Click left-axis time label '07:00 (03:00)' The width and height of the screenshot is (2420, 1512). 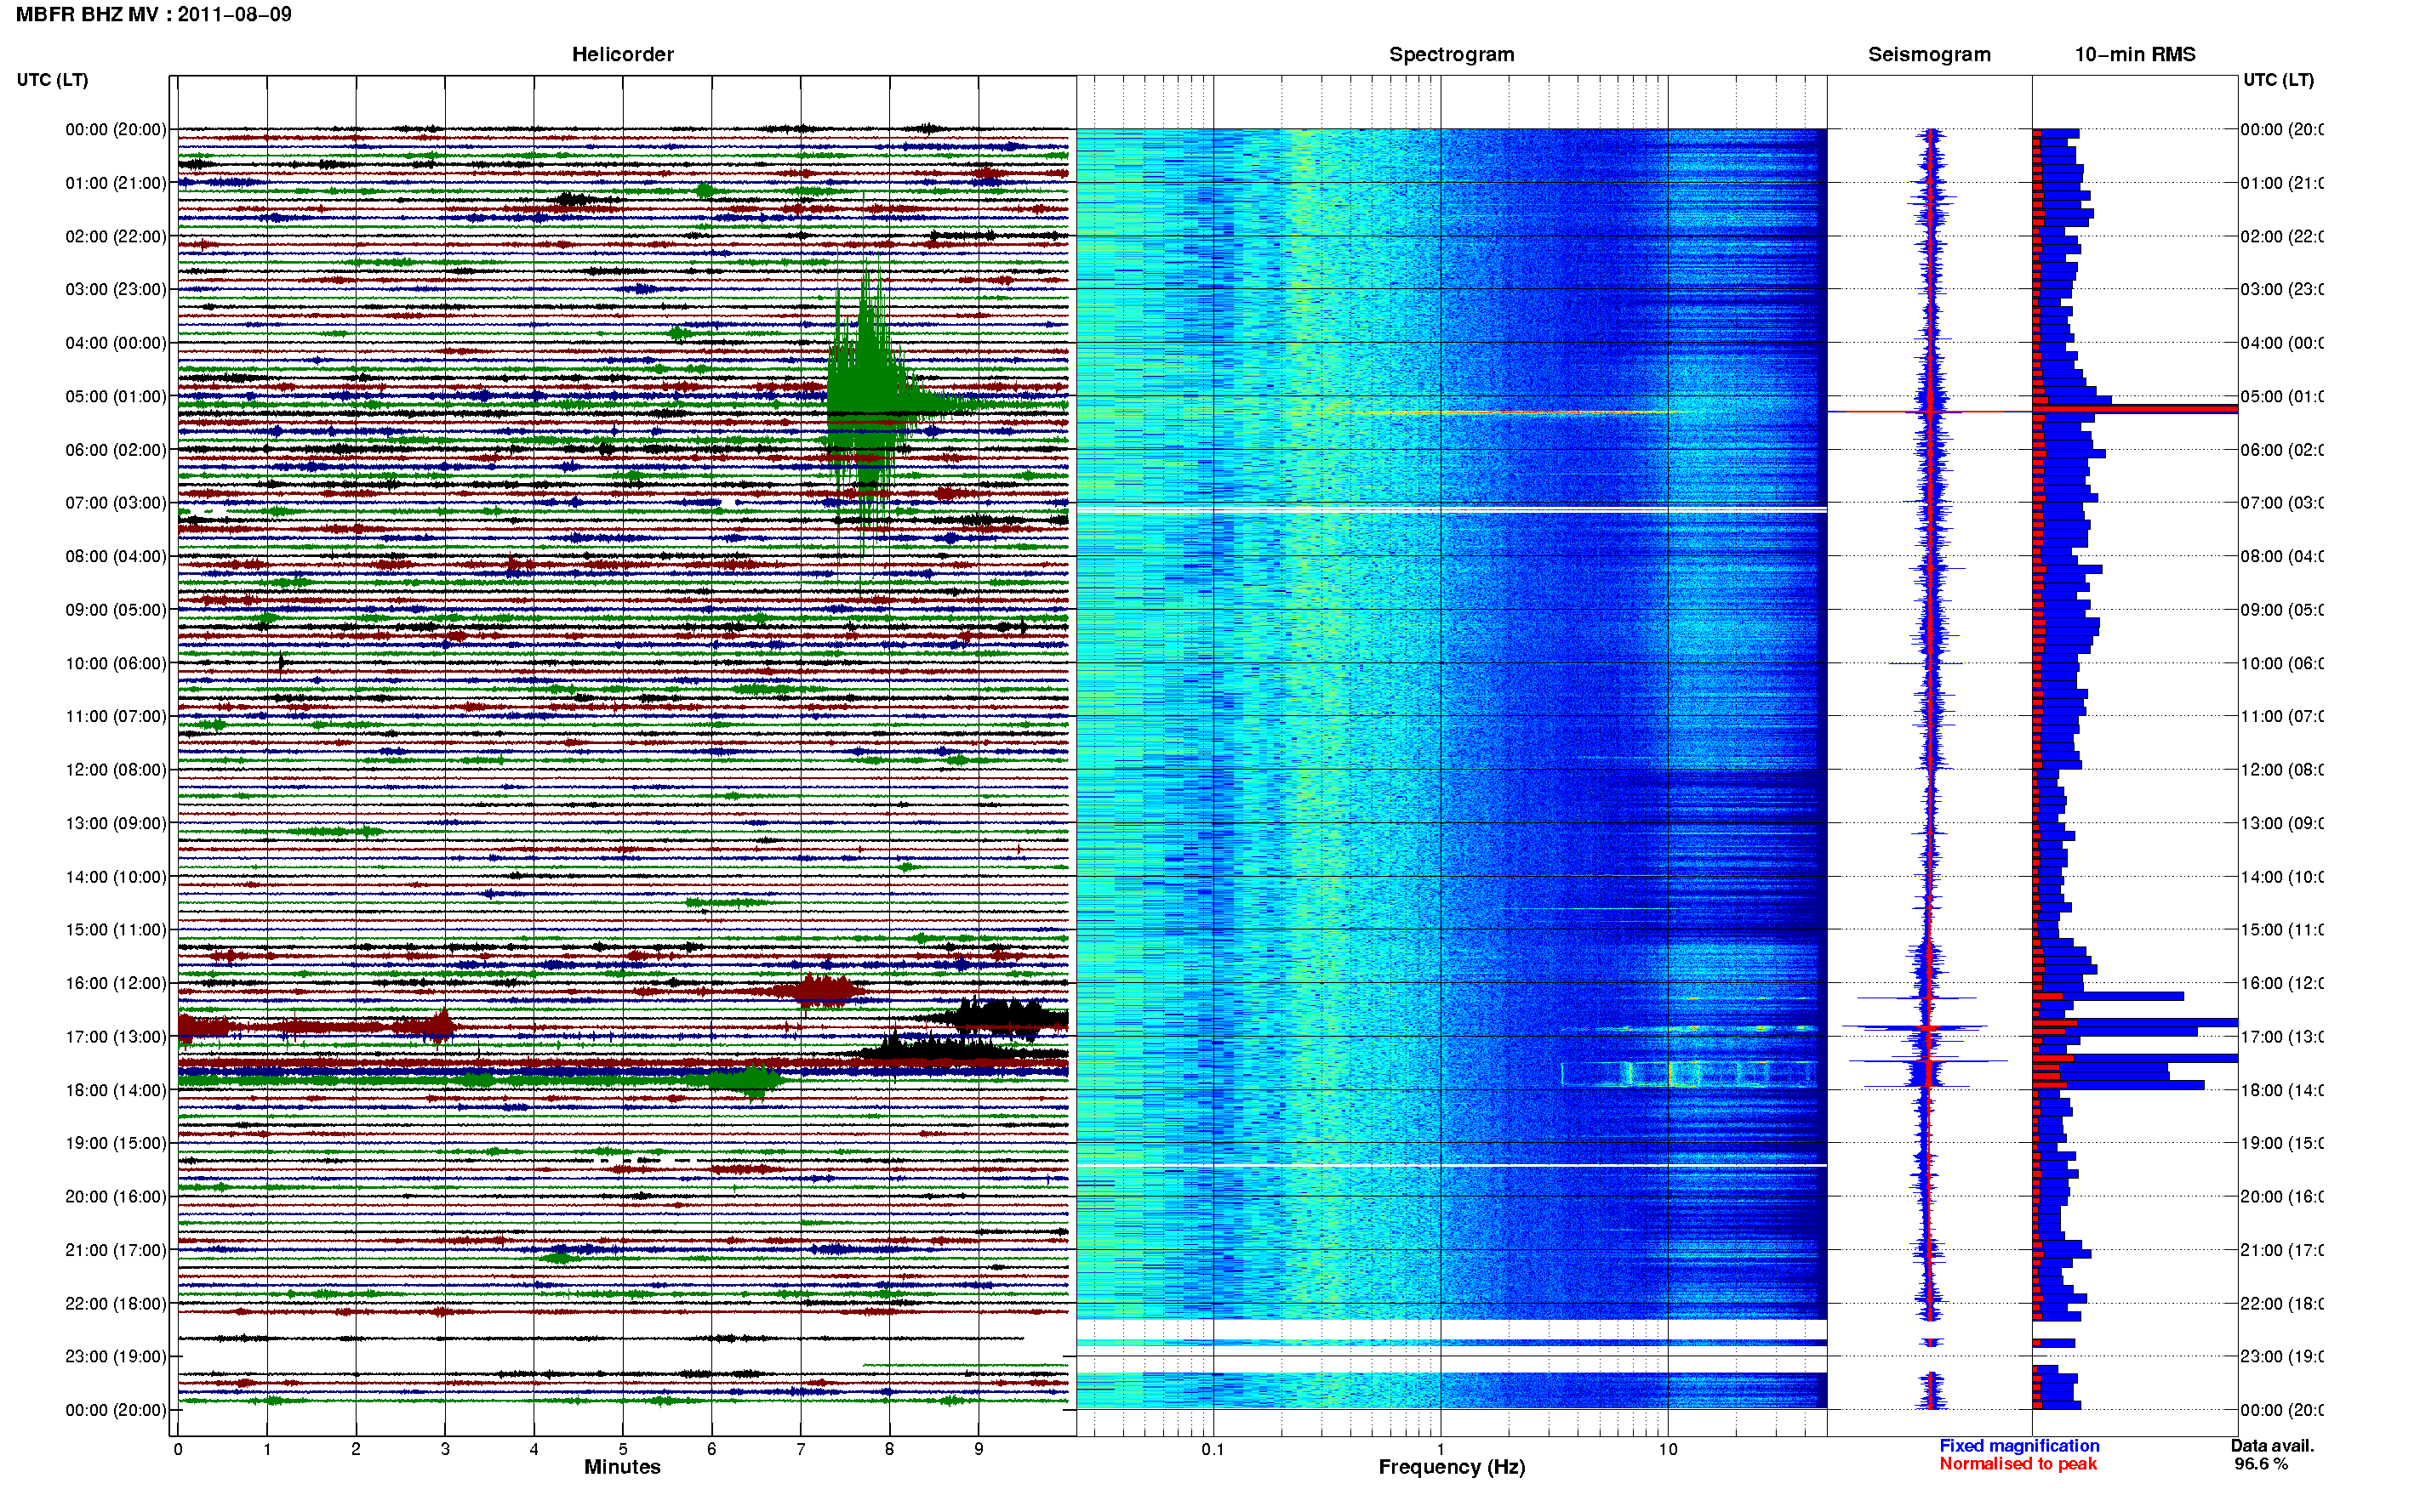pos(116,502)
